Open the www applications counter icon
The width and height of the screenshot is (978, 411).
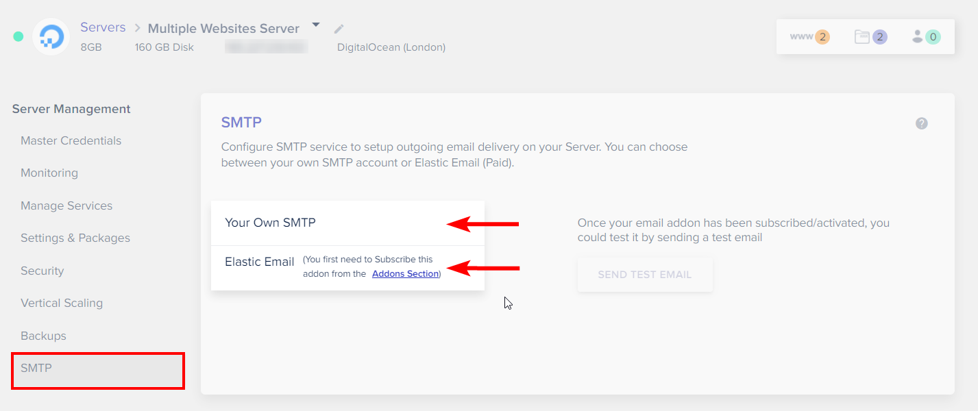[809, 37]
